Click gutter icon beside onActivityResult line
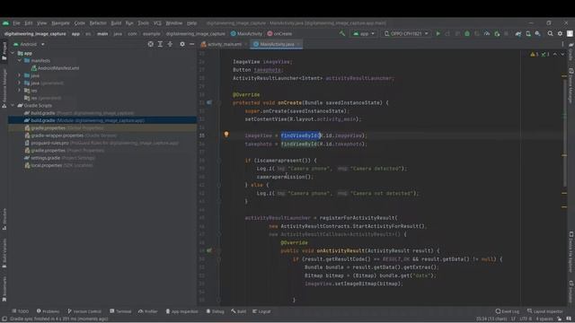 click(209, 250)
